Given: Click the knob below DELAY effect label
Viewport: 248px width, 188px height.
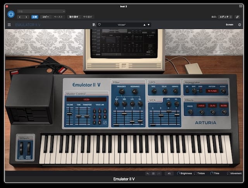Looking at the screenshot, I should pos(213,112).
